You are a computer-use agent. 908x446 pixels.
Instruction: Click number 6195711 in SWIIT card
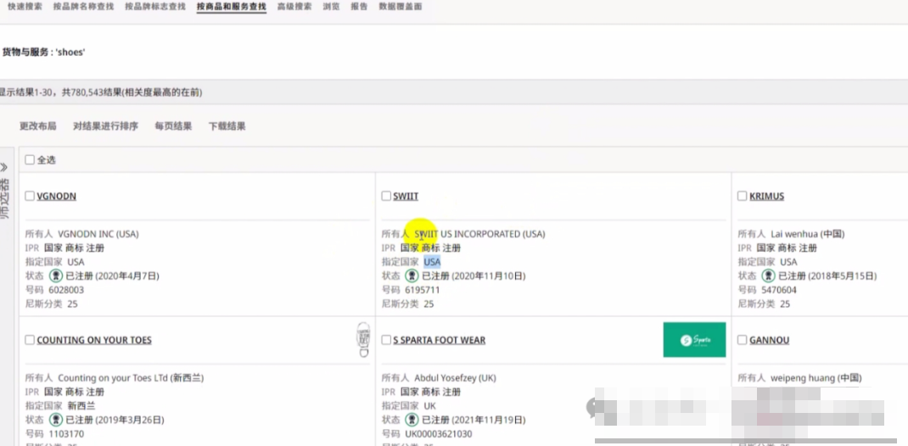422,290
